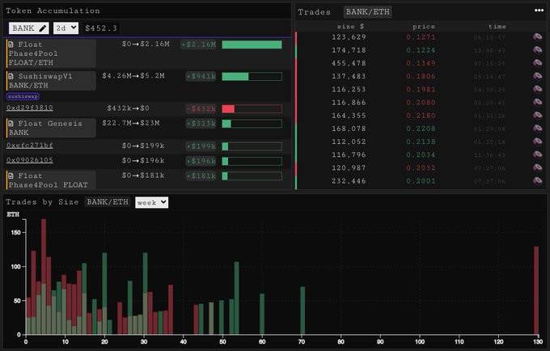Click the exchange icon for trade 168,078

click(537, 128)
